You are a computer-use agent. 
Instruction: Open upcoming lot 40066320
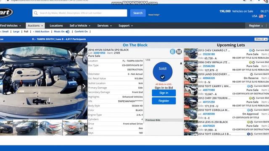(x=209, y=78)
